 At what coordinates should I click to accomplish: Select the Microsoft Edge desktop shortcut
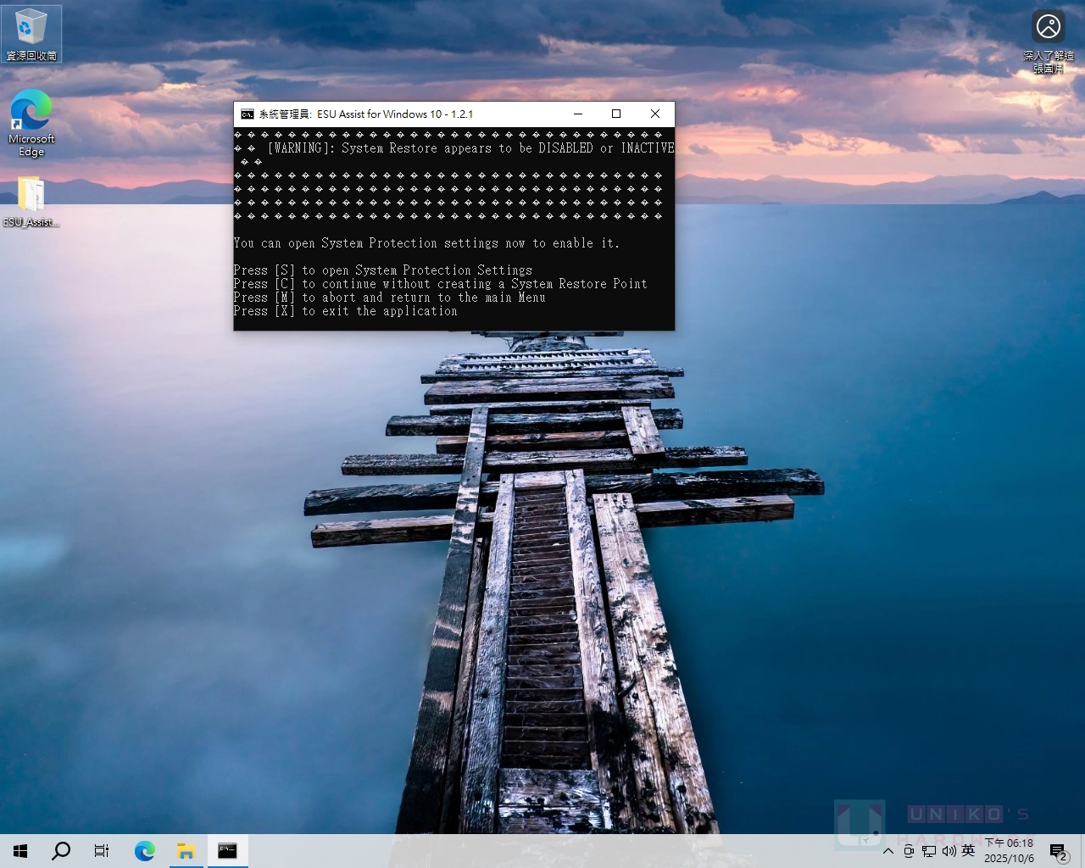31,122
